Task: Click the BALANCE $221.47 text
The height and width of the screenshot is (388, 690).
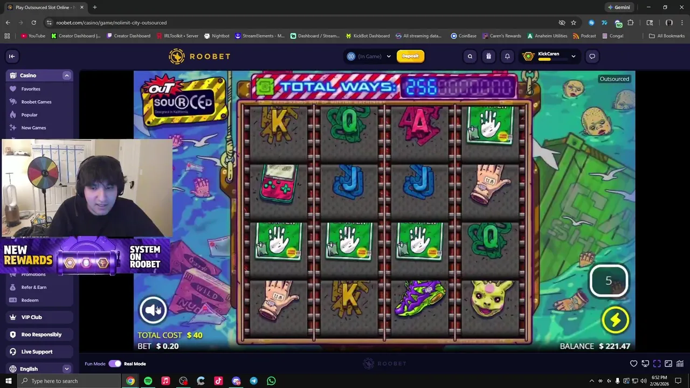Action: point(595,346)
